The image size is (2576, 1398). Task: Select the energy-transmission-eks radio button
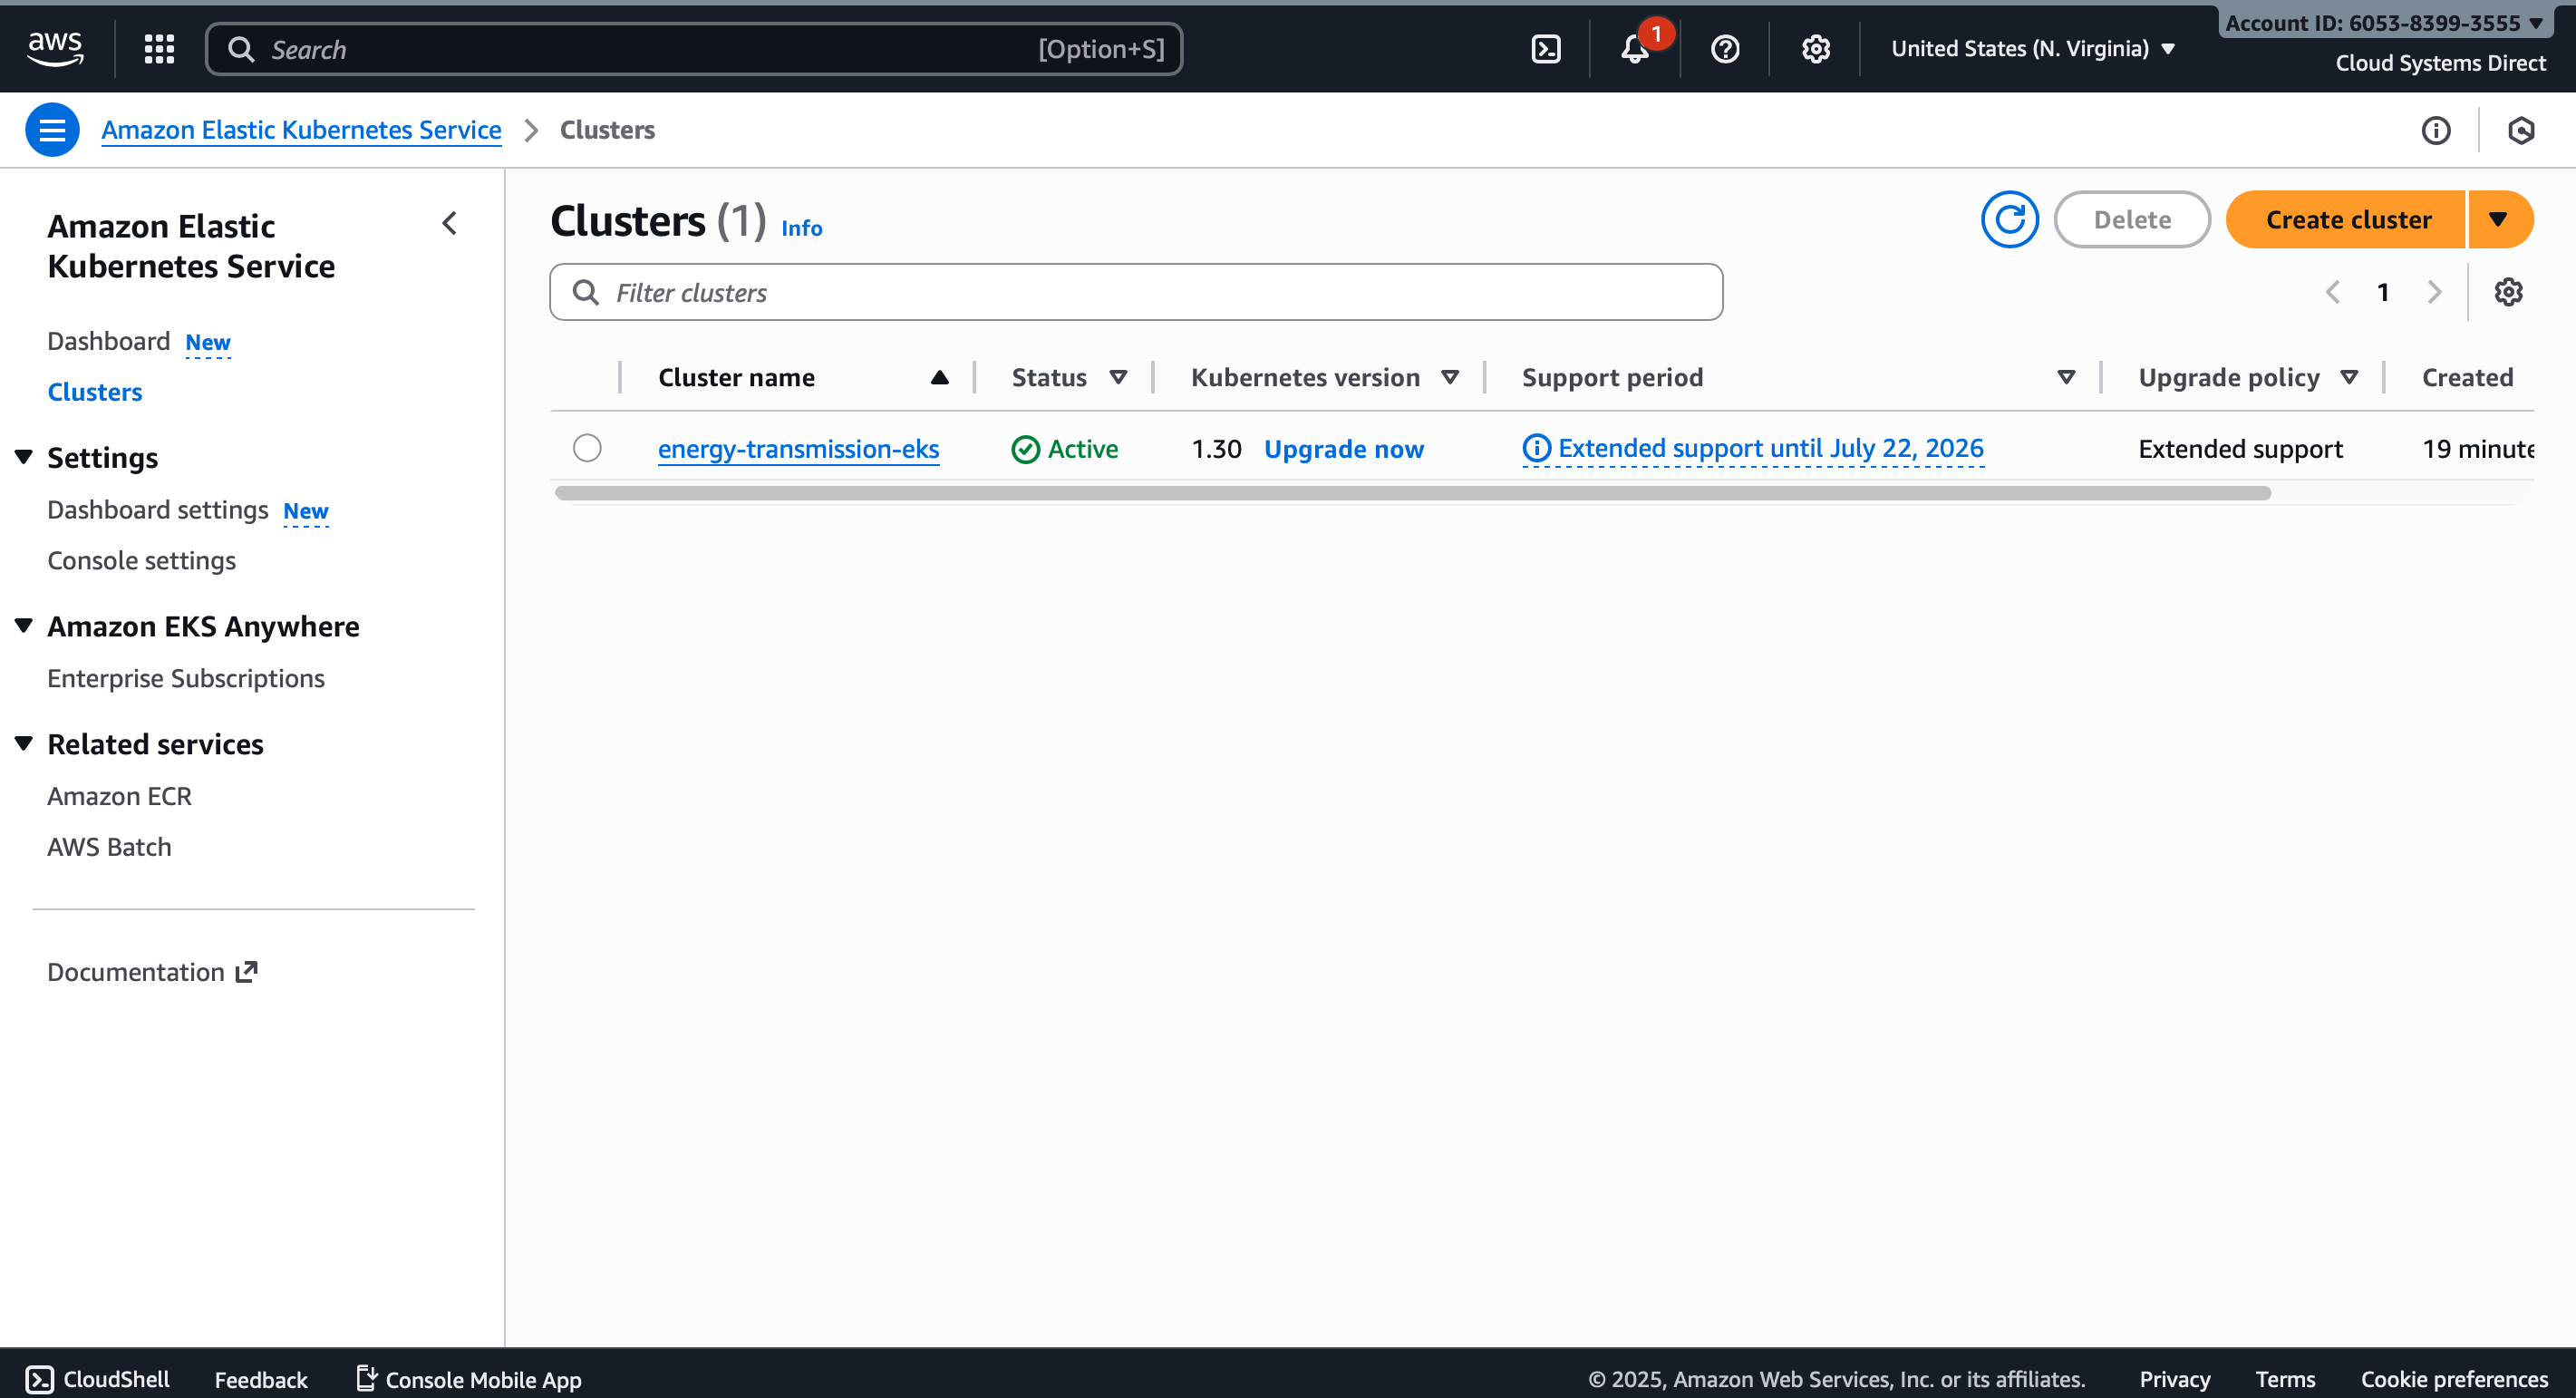(x=587, y=448)
